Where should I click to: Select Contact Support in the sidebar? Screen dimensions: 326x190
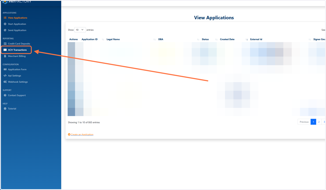(x=17, y=95)
